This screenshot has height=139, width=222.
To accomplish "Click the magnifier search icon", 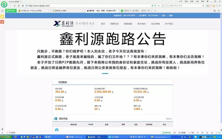I will 203,6.
